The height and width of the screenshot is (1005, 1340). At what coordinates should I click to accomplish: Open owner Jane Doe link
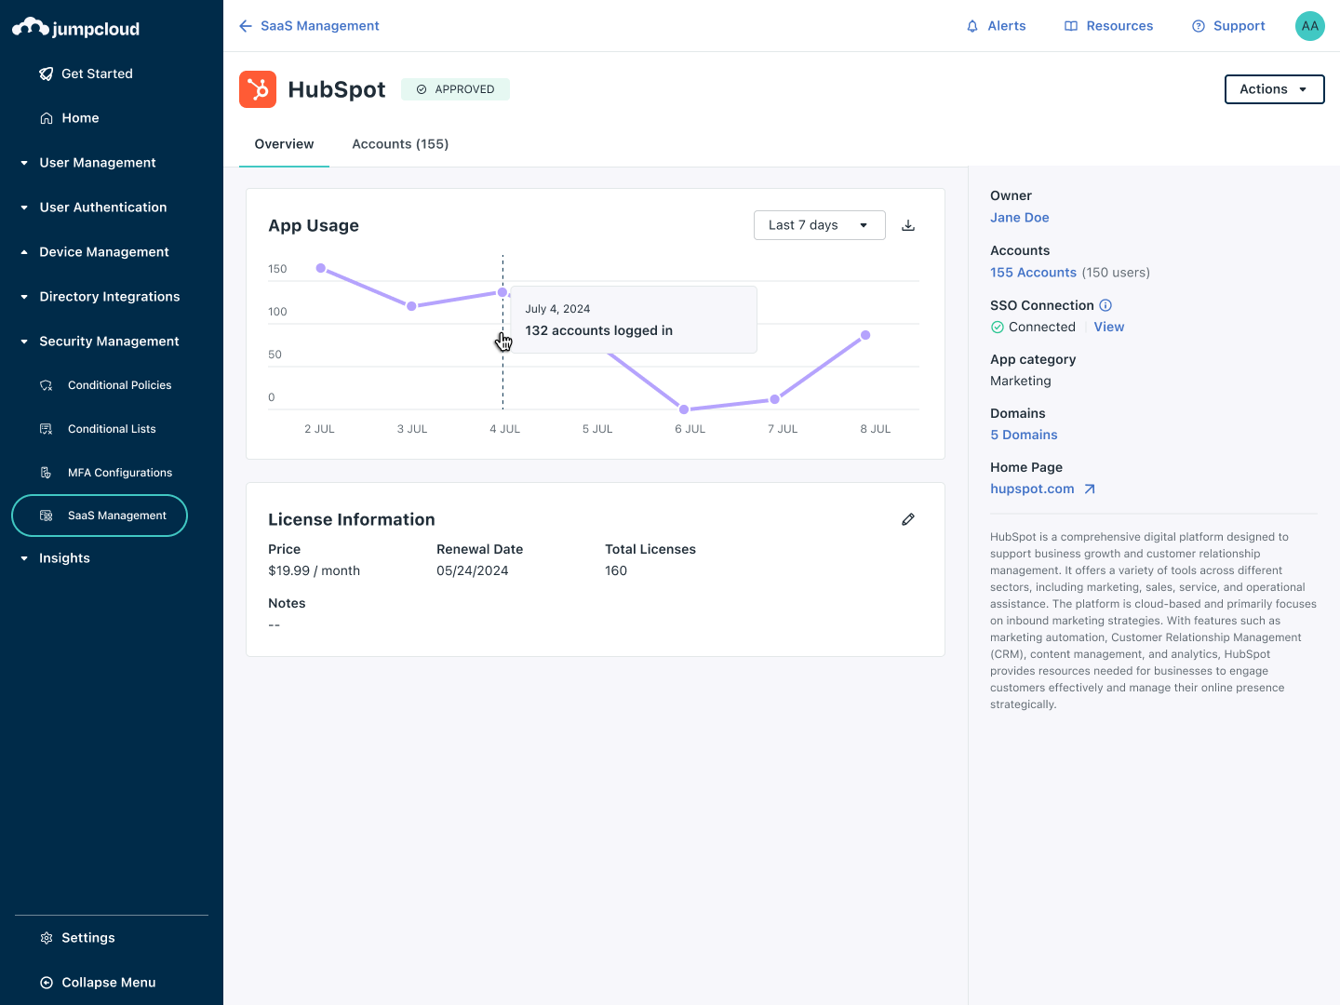click(1019, 218)
